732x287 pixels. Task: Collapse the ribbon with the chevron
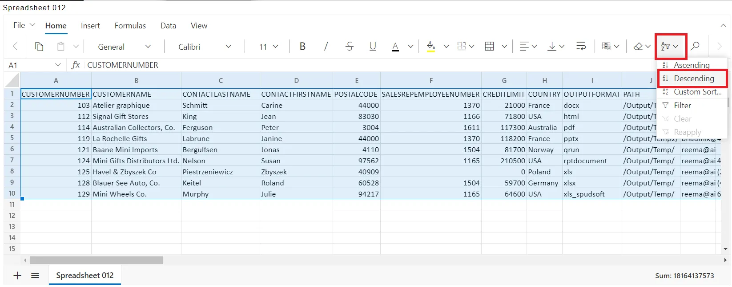point(723,26)
